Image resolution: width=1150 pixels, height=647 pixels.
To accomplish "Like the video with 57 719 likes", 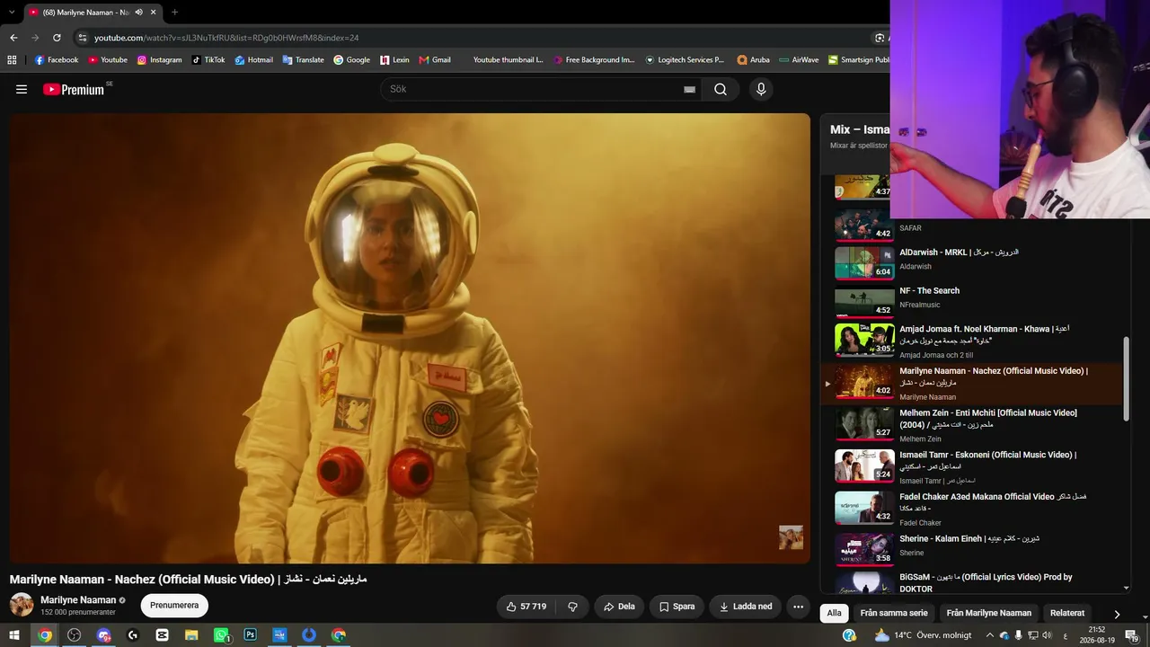I will click(x=526, y=607).
